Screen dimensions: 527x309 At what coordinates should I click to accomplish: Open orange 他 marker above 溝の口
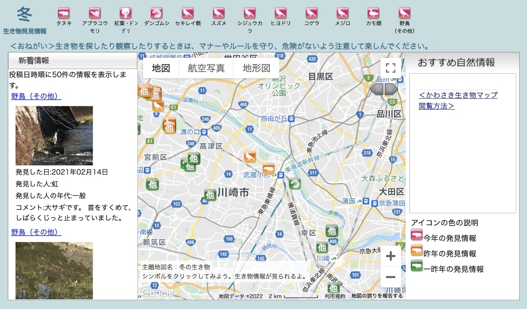[170, 127]
